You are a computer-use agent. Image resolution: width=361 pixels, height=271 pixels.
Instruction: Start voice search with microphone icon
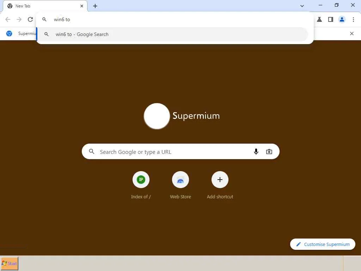tap(256, 152)
